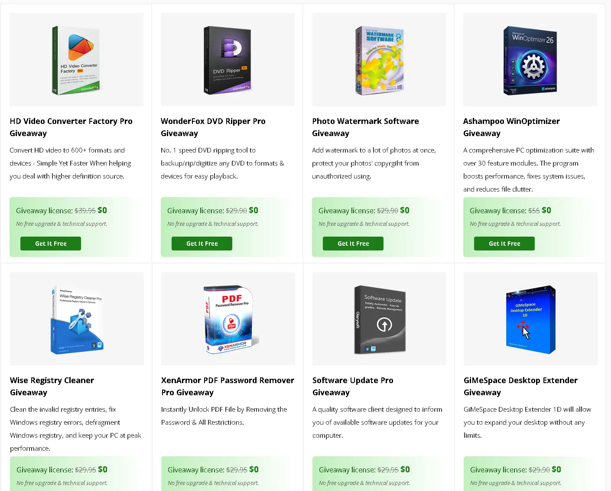Open the Watermark Software box image
Image resolution: width=611 pixels, height=491 pixels.
(379, 59)
